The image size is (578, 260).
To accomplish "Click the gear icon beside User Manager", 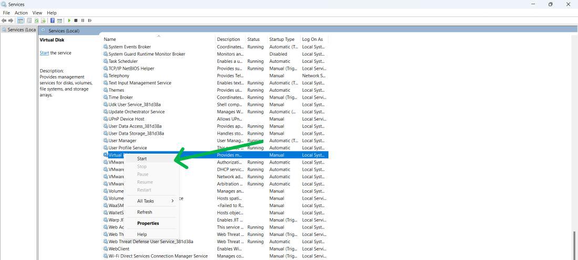I will [106, 140].
